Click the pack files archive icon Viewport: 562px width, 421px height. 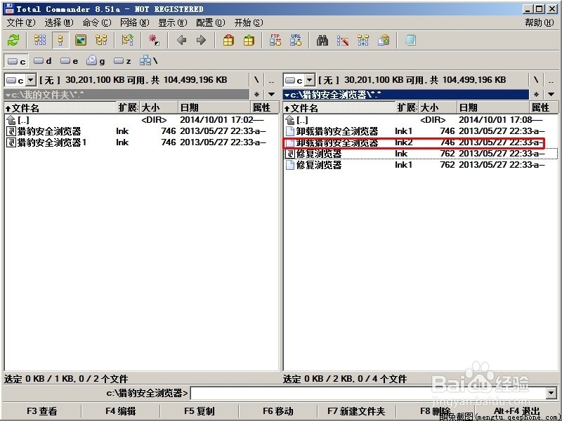(x=228, y=40)
